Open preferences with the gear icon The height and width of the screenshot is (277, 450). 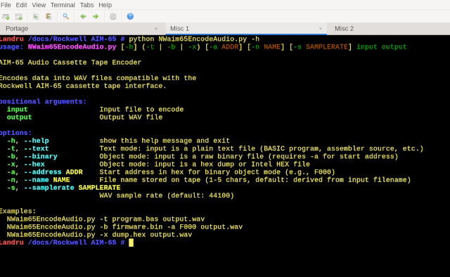[x=113, y=17]
